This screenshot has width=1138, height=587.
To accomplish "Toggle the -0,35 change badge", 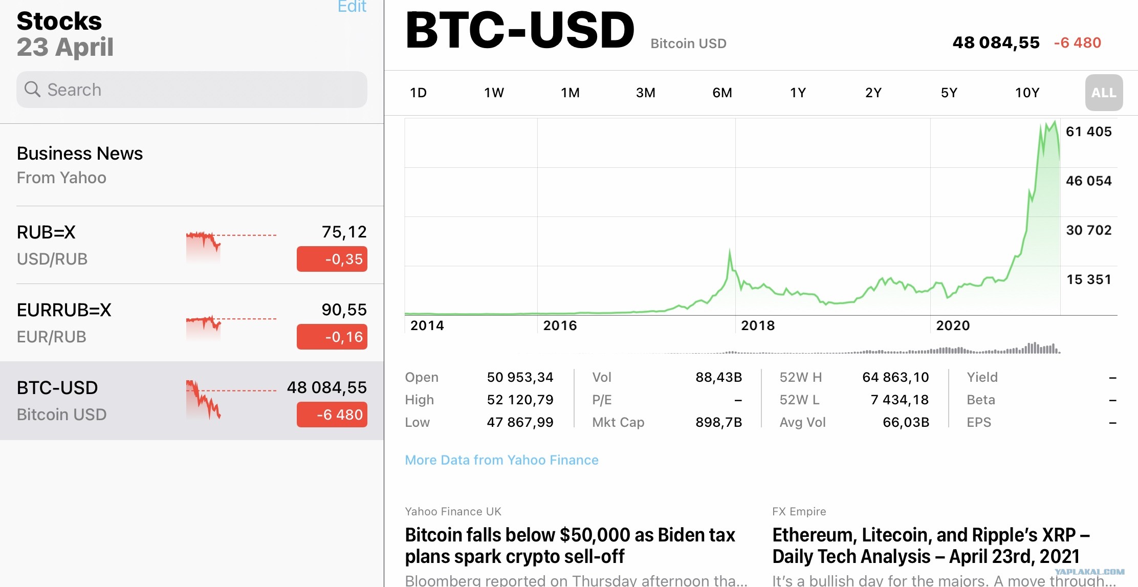I will [332, 259].
